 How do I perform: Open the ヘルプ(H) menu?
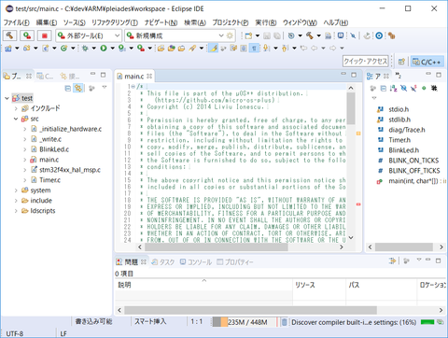click(336, 22)
